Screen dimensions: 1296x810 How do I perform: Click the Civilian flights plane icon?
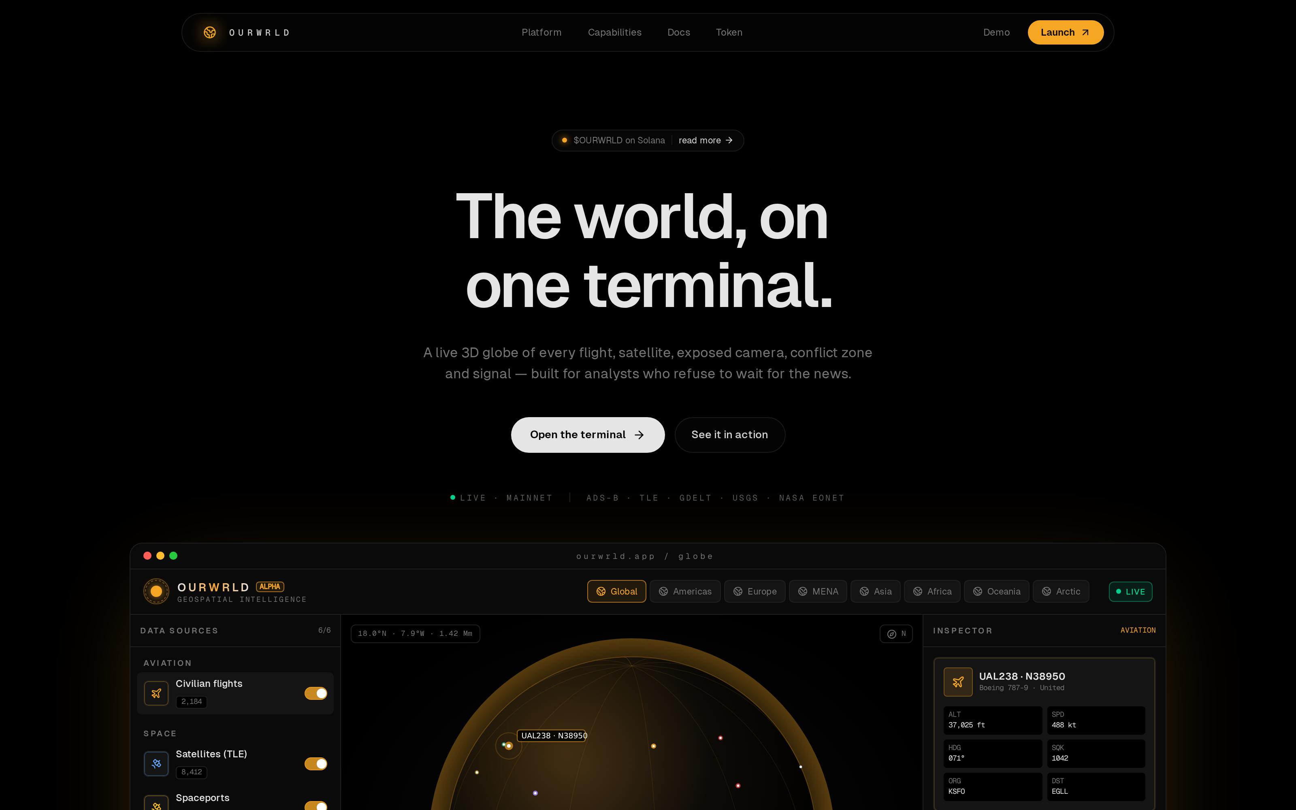pos(156,693)
